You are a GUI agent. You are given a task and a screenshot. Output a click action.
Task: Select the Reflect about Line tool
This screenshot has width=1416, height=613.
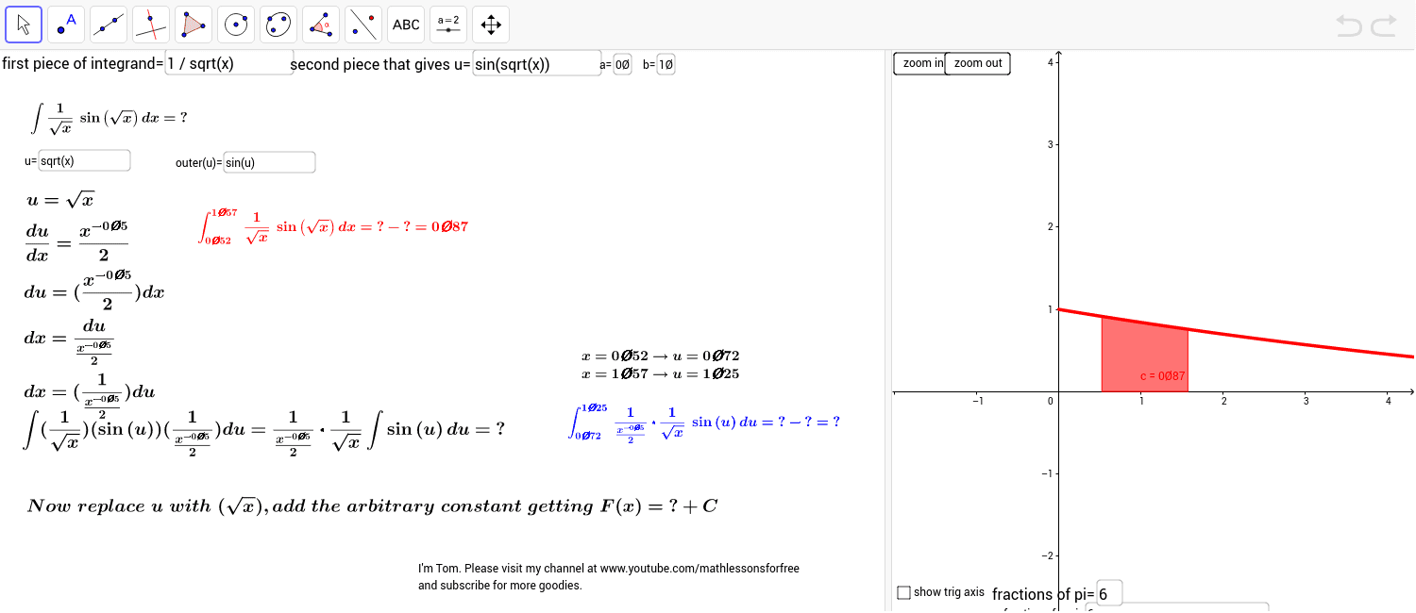click(x=363, y=25)
